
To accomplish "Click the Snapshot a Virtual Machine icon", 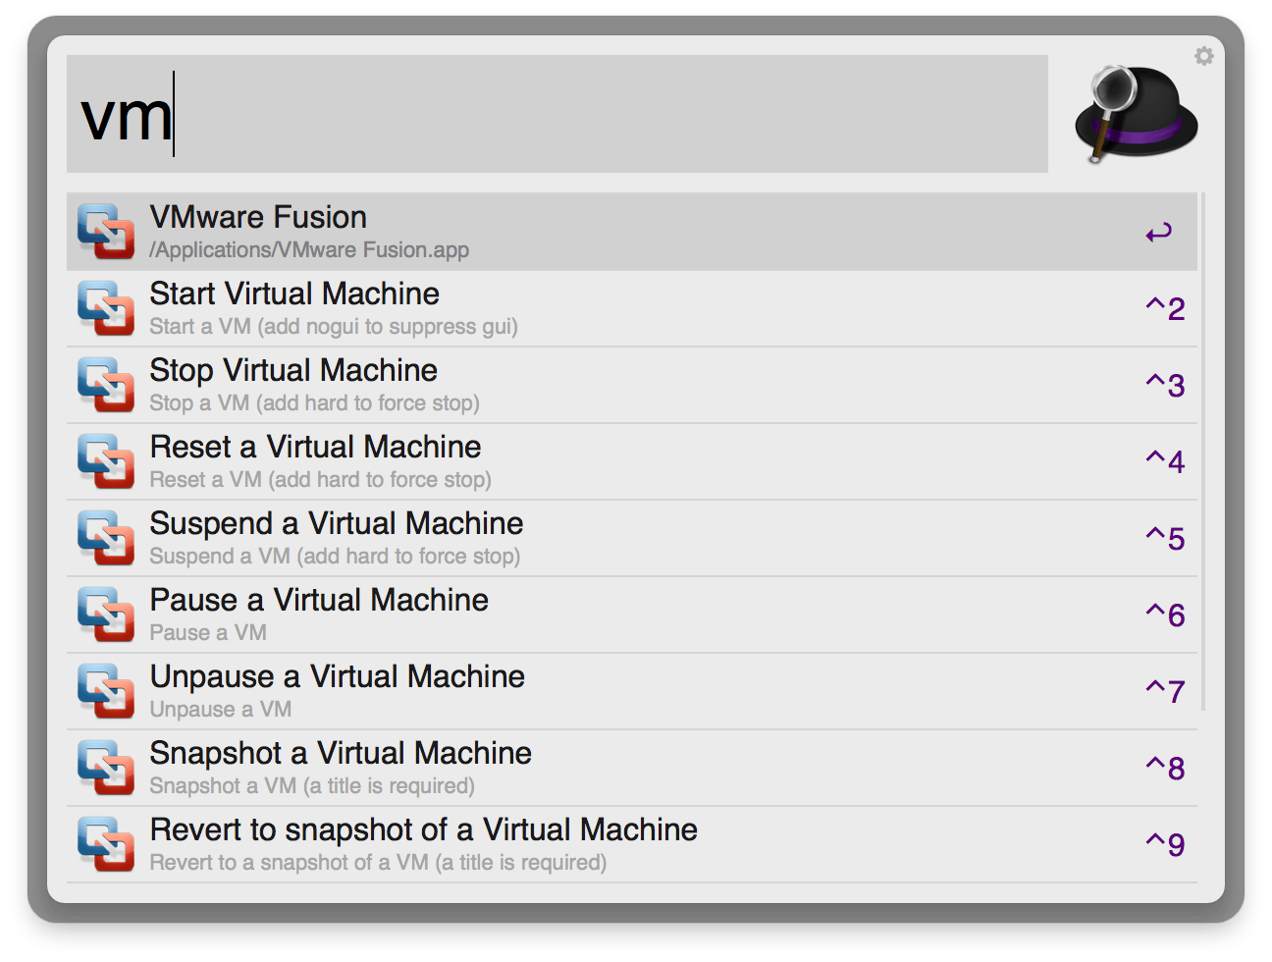I will coord(106,768).
